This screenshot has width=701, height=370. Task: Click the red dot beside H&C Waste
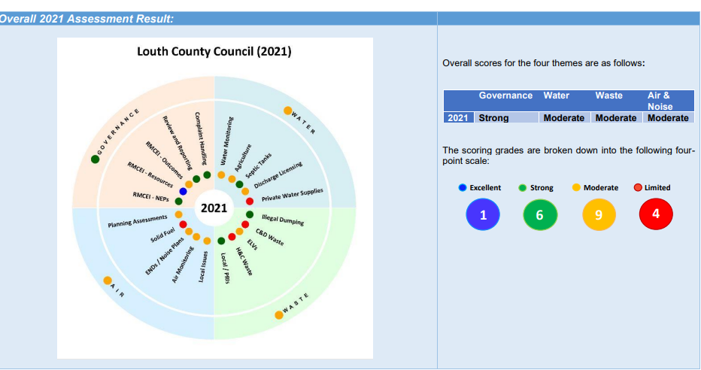click(x=232, y=236)
